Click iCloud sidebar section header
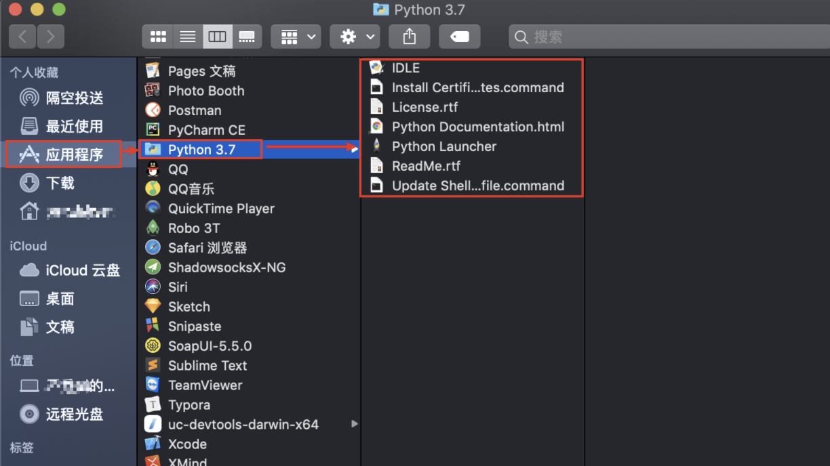Viewport: 830px width, 466px height. tap(28, 246)
